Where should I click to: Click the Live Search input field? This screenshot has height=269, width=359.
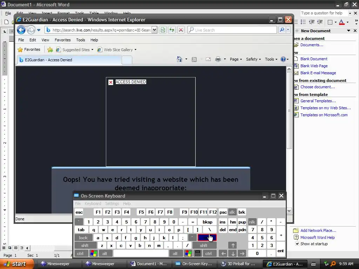(232, 30)
